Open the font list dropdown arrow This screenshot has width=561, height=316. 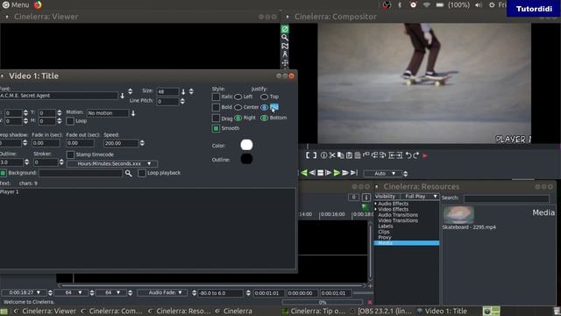point(122,96)
